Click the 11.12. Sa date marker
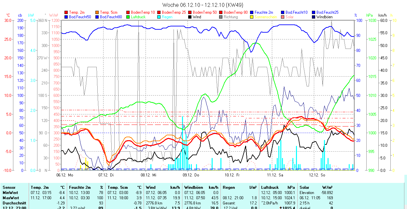Viewport: 407px width, 209px height. tap(275, 175)
